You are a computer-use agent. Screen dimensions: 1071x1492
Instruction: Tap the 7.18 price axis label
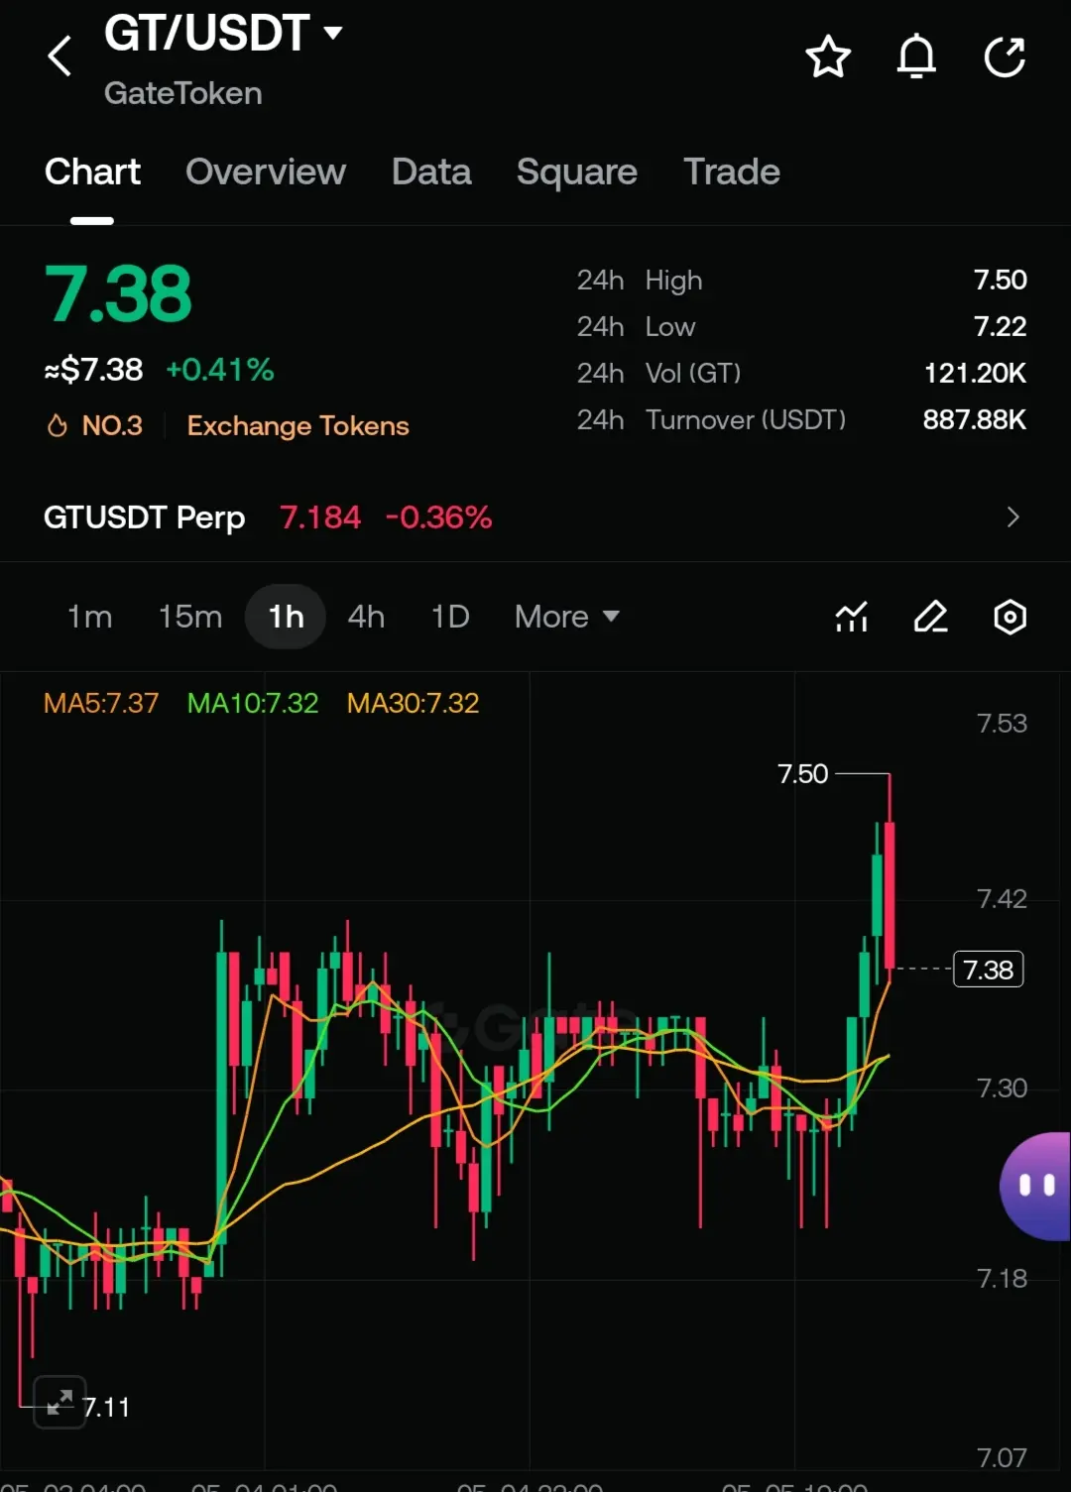pyautogui.click(x=1002, y=1278)
